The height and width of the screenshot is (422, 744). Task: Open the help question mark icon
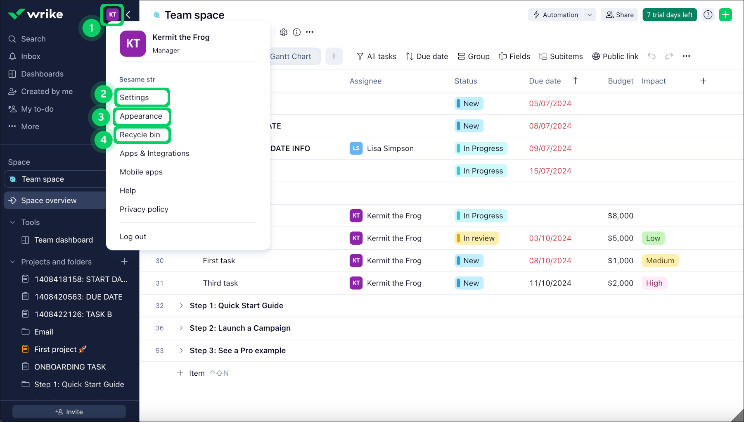pos(708,15)
